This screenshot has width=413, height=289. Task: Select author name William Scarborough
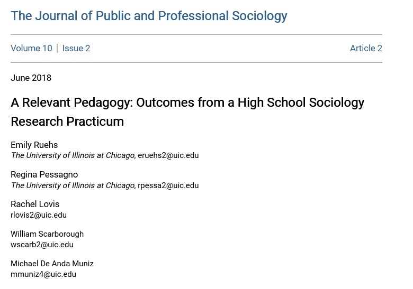pyautogui.click(x=47, y=234)
